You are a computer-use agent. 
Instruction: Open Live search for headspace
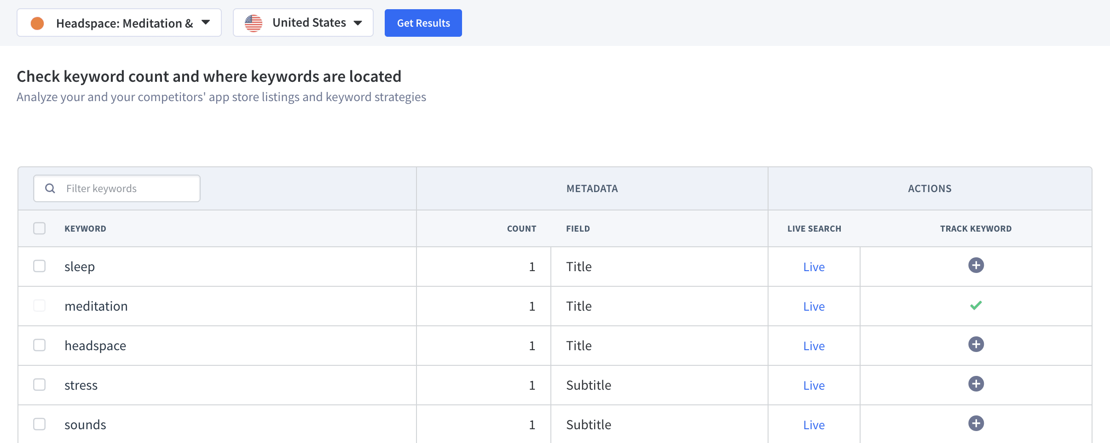[x=814, y=346]
